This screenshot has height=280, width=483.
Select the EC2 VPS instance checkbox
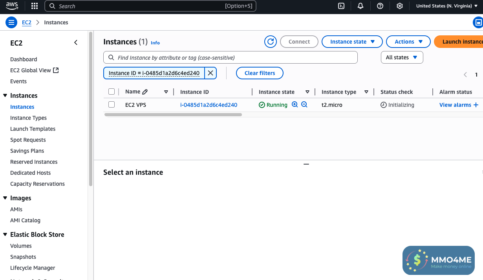pos(112,104)
